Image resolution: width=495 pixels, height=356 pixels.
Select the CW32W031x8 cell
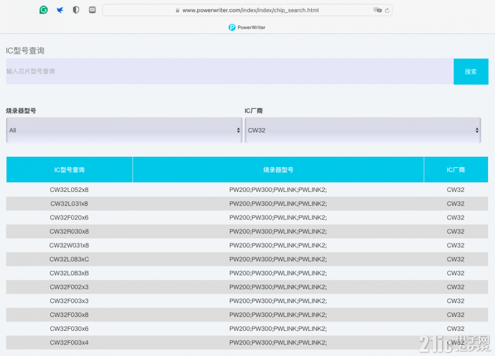tap(69, 245)
